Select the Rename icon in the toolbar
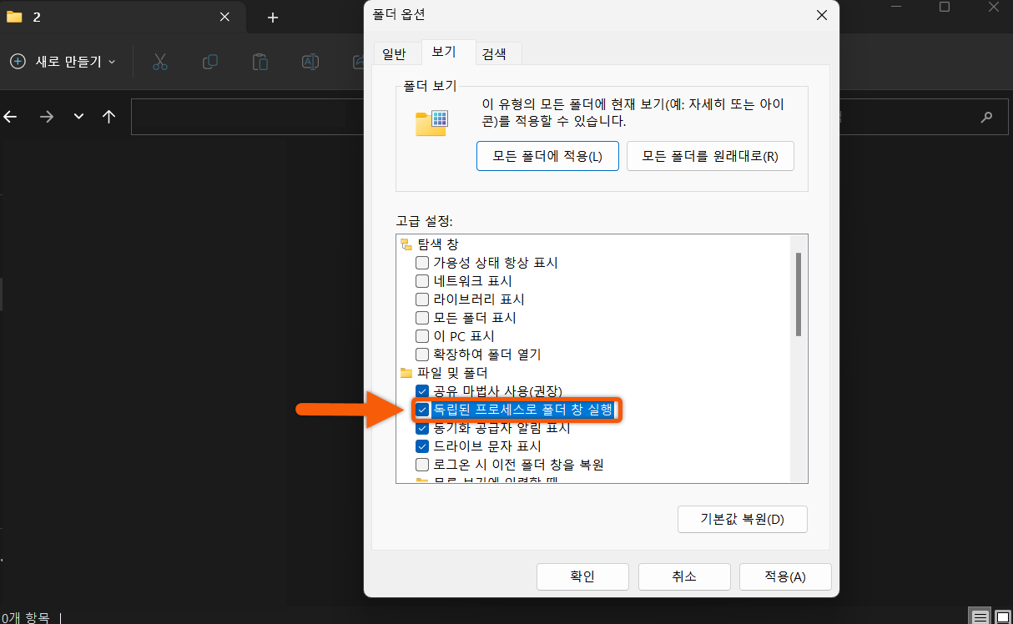1013x624 pixels. [x=310, y=61]
